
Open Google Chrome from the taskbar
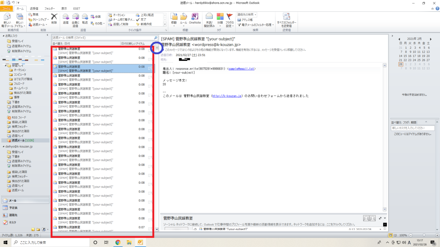point(118,242)
